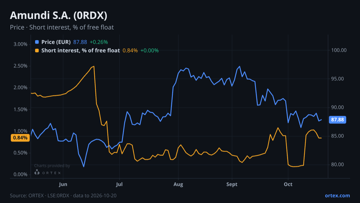Click the 100.00 right axis label

(x=339, y=50)
